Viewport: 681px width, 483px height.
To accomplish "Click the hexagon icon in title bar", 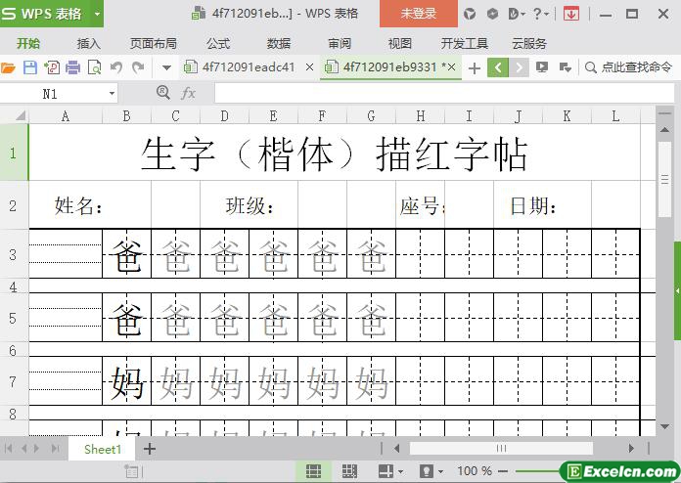I will point(492,14).
